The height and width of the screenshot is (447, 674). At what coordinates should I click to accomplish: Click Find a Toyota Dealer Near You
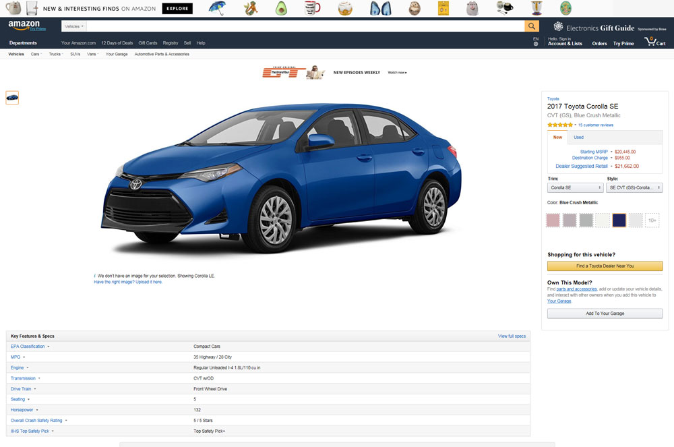coord(605,266)
